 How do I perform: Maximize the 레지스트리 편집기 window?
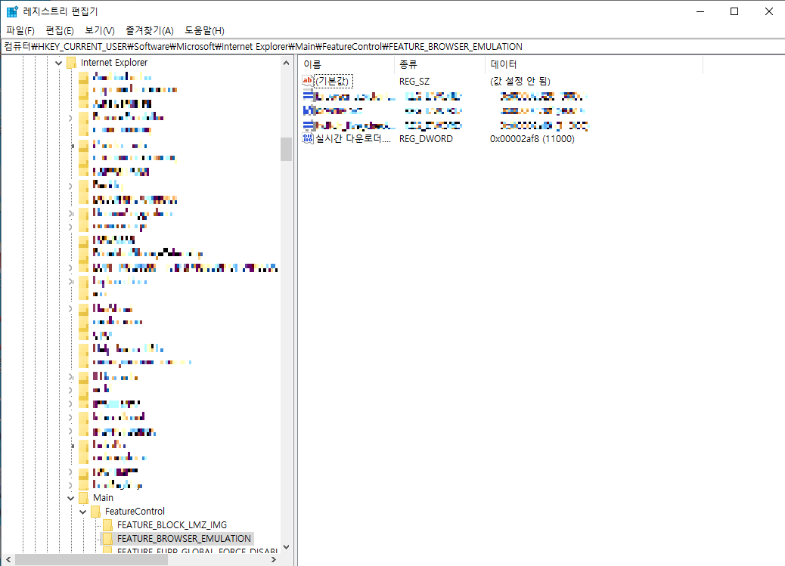click(734, 11)
